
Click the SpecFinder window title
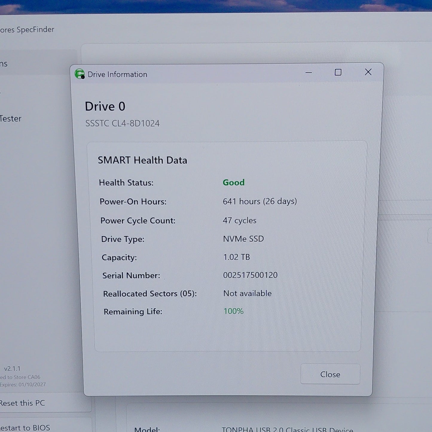[27, 30]
